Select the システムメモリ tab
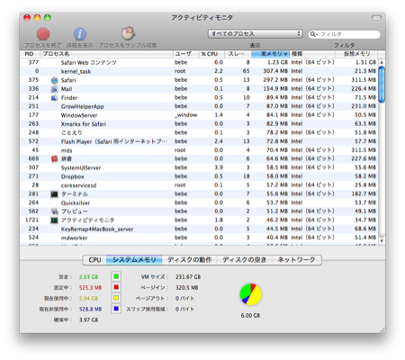This screenshot has width=405, height=360. click(134, 260)
